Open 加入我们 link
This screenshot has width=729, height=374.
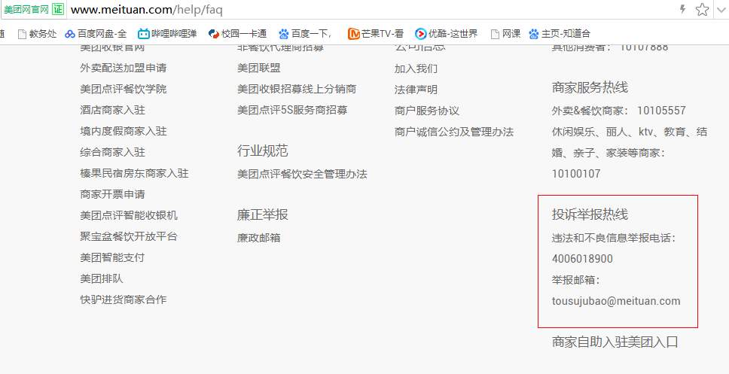(416, 68)
